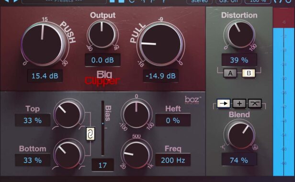
Task: Click the Freq knob
Action: (136, 155)
